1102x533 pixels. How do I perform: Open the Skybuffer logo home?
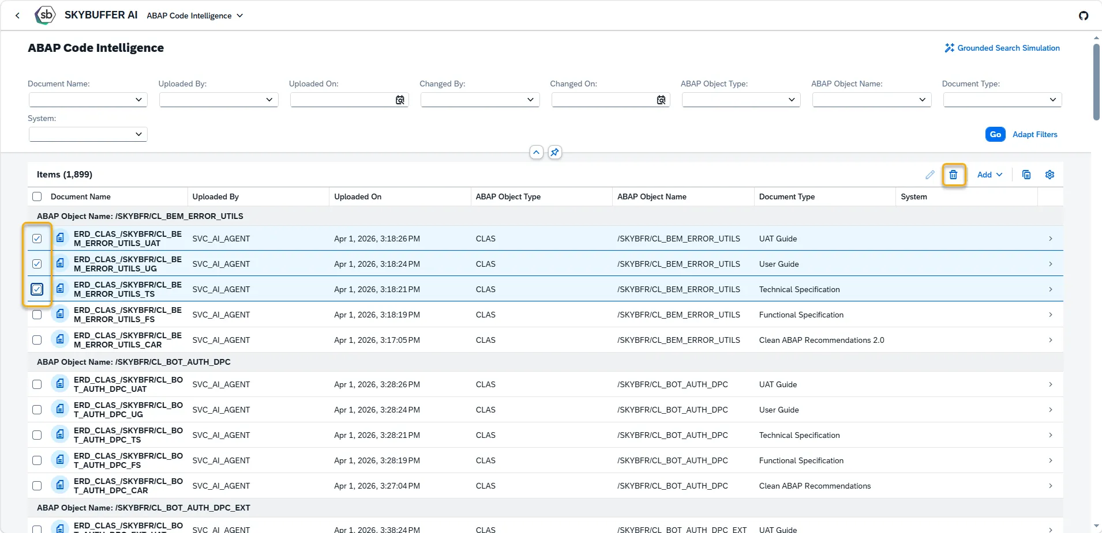coord(45,15)
